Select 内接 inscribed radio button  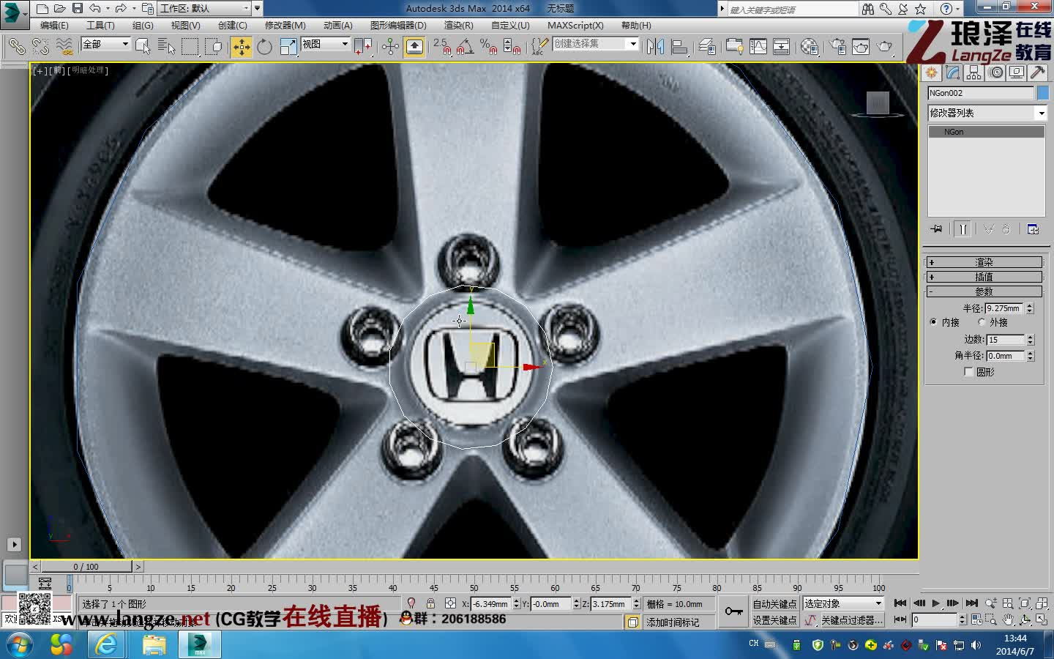[x=933, y=321]
